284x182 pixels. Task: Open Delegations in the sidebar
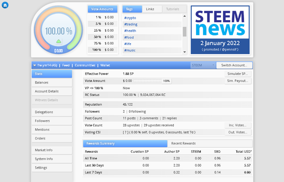(x=52, y=112)
